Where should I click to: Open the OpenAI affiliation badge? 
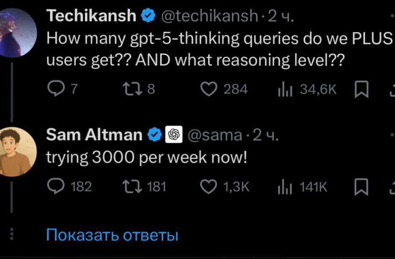(x=173, y=135)
